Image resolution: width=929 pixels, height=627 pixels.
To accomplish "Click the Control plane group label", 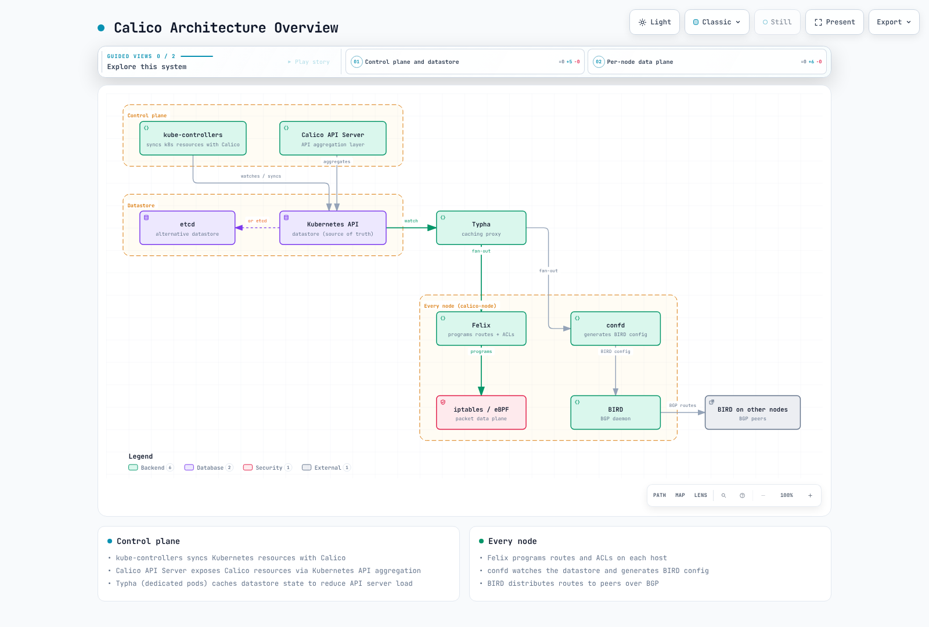I will click(x=147, y=116).
